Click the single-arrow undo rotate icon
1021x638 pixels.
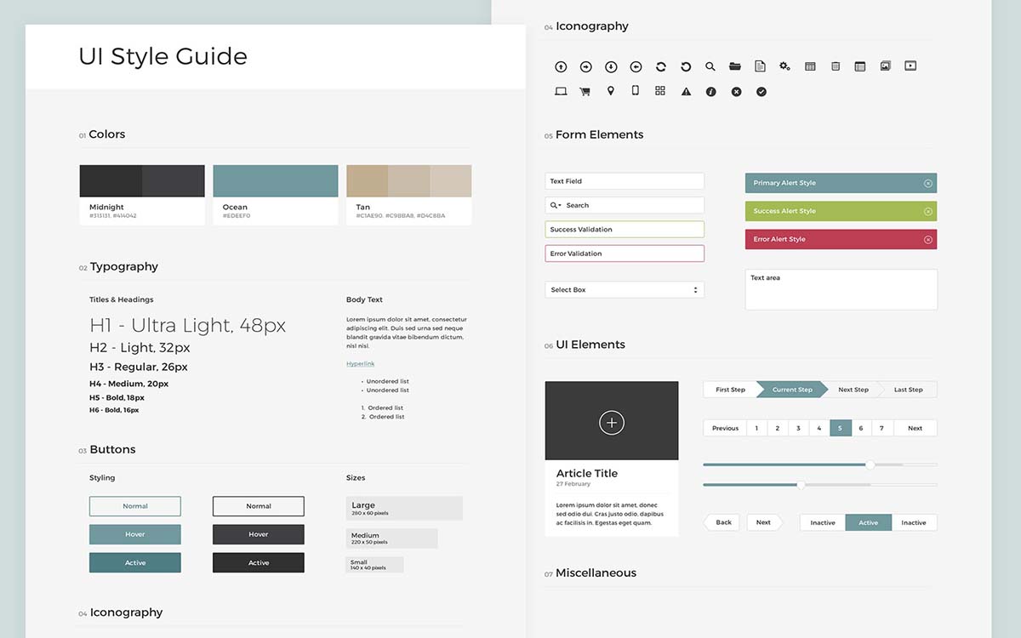click(686, 66)
